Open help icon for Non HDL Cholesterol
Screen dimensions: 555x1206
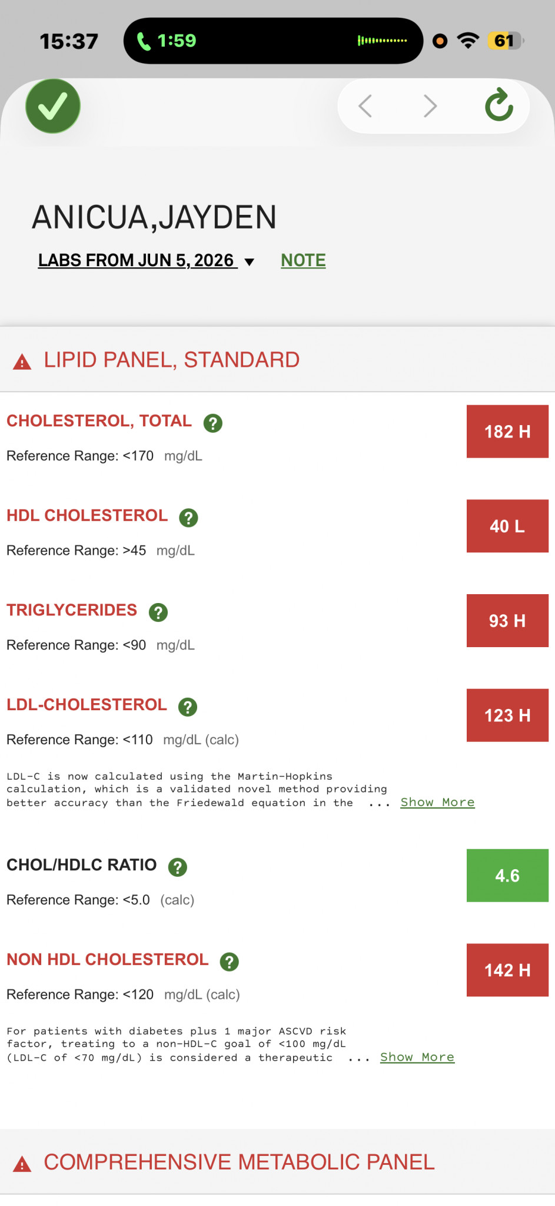(230, 962)
